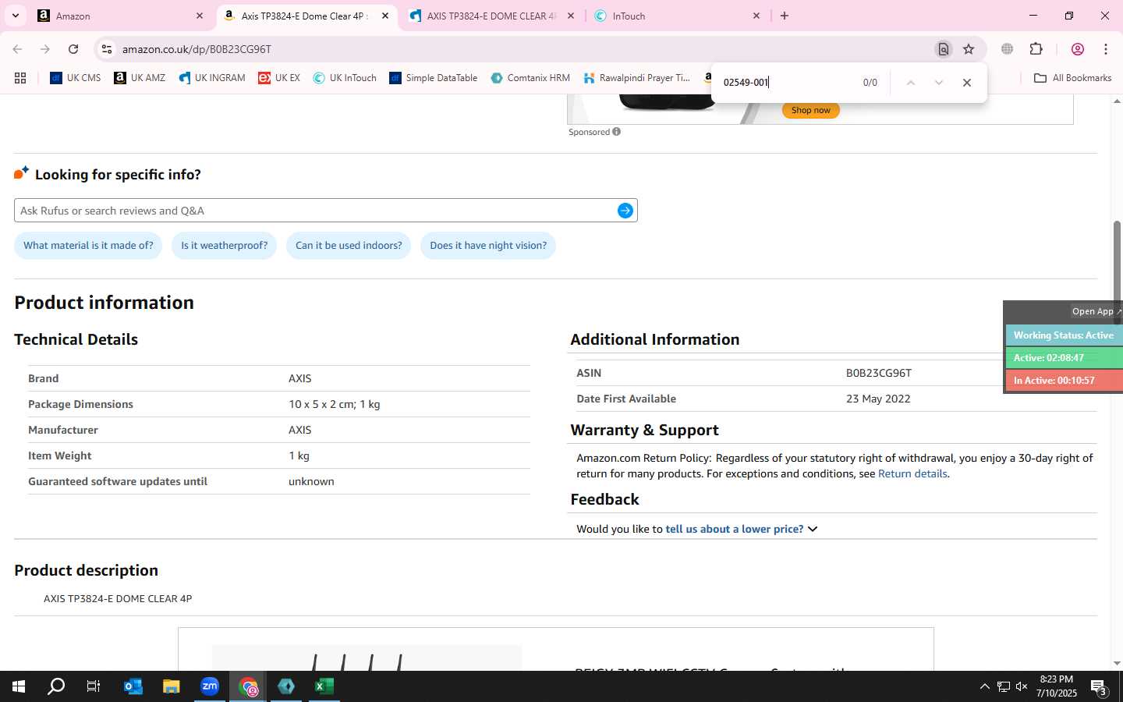Close the find-in-page bar

click(967, 83)
